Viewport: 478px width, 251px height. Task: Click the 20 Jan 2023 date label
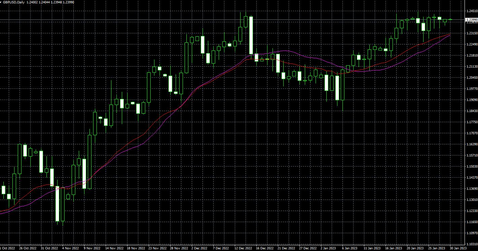(415, 248)
